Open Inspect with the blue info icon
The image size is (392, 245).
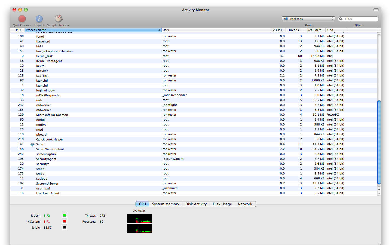[39, 19]
